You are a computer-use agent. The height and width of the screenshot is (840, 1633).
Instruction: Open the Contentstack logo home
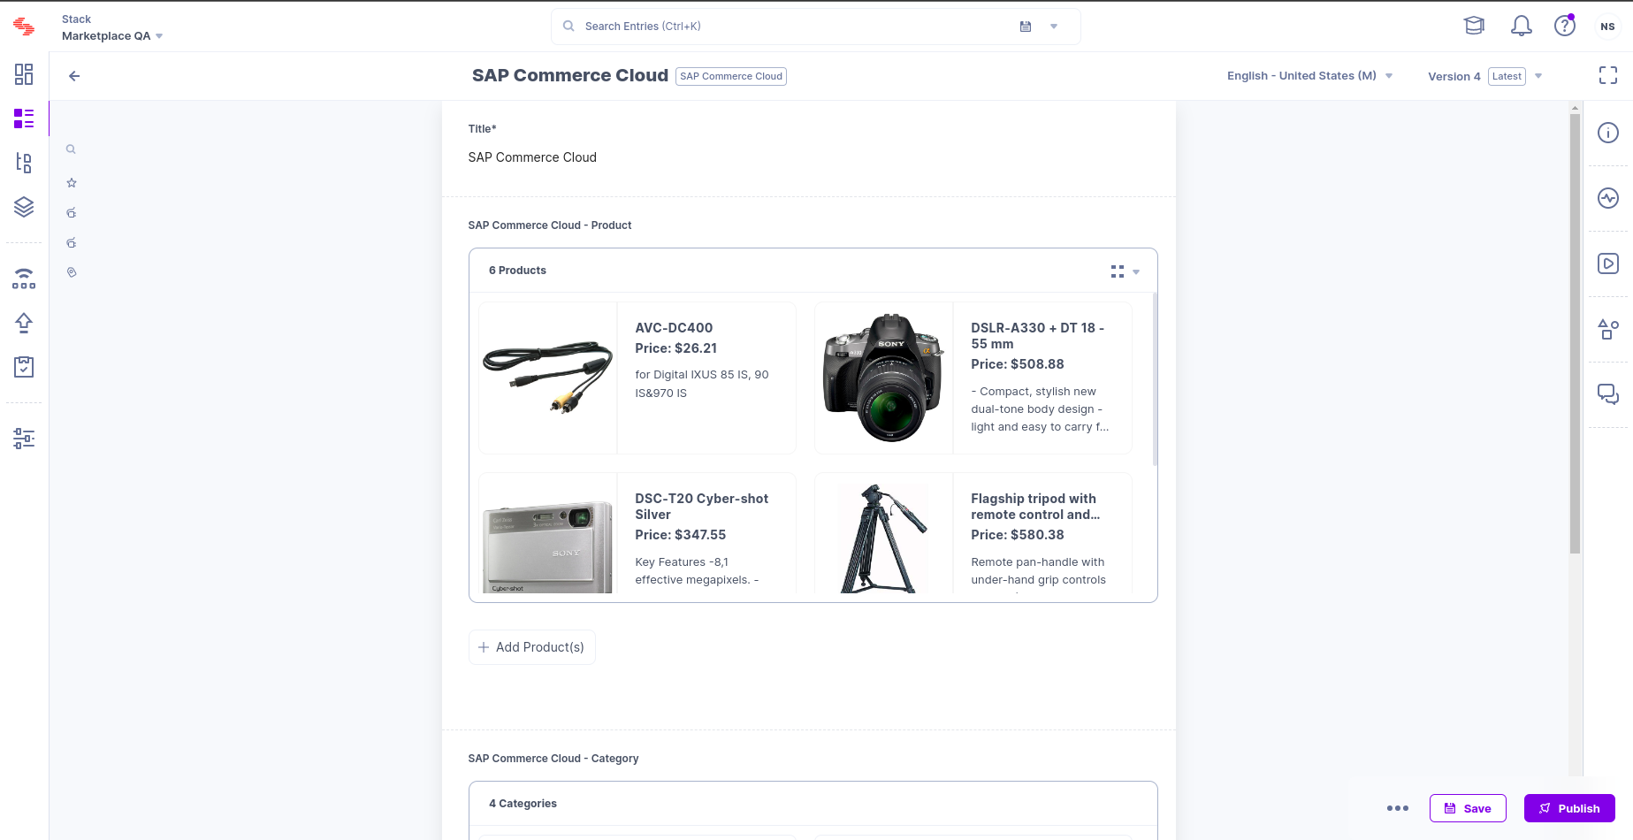(x=24, y=27)
